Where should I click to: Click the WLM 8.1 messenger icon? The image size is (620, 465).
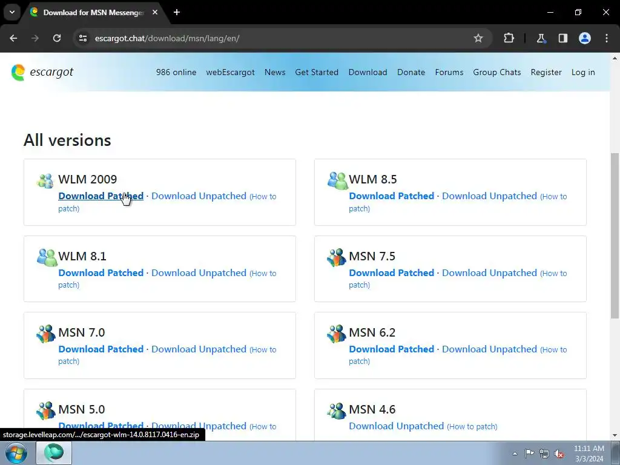coord(47,257)
